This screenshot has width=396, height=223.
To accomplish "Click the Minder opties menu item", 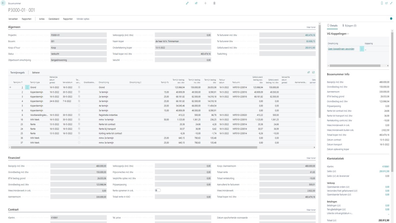I will 83,19.
